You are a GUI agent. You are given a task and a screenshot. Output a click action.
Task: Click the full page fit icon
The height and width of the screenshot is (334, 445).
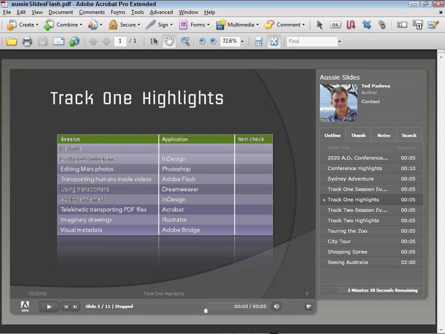tap(274, 41)
